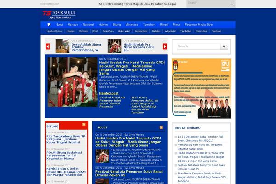Click the SULUT Hadiri Ibadah article thumbnail
Screen dimensions: 276x184
(x=102, y=156)
